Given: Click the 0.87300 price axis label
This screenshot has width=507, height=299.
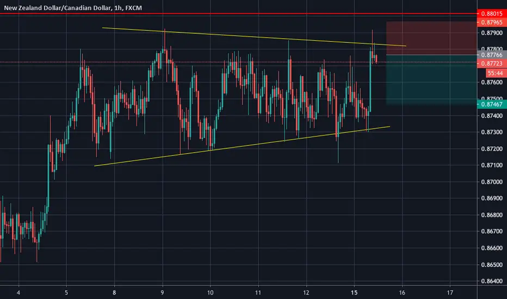Looking at the screenshot, I should pyautogui.click(x=492, y=132).
